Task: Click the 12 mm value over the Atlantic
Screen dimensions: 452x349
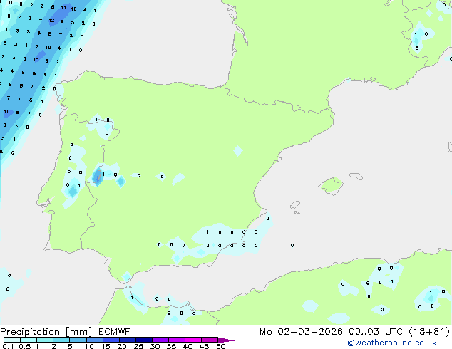Action: (51, 20)
